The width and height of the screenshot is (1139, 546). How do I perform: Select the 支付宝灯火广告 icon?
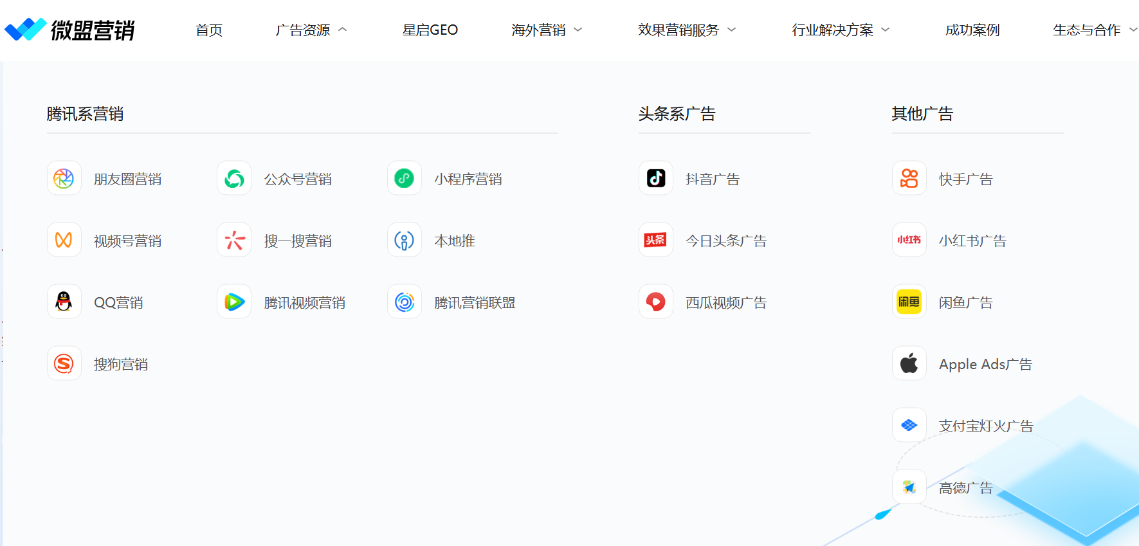909,425
